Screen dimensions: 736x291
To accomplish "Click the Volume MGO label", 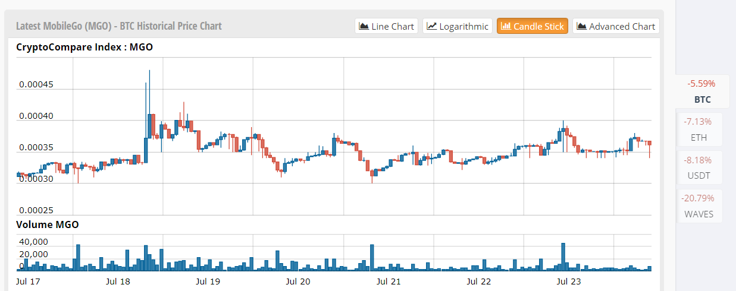I will pos(48,224).
